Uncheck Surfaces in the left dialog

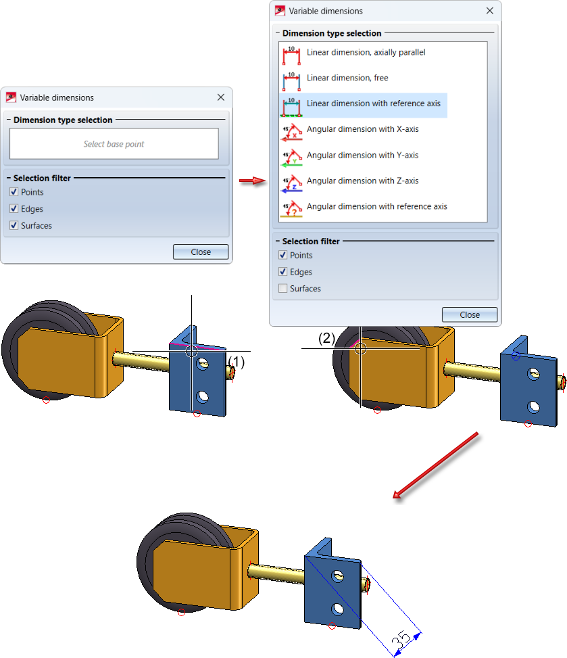[14, 225]
